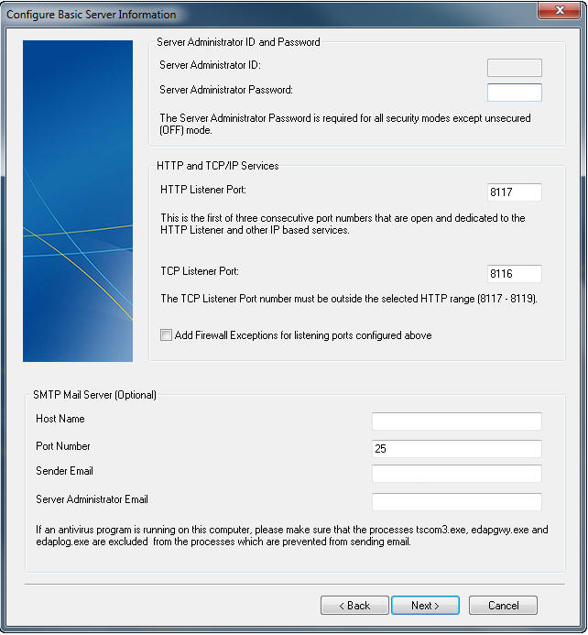Image resolution: width=588 pixels, height=635 pixels.
Task: Click the 'Sender Email' label
Action: [x=64, y=471]
